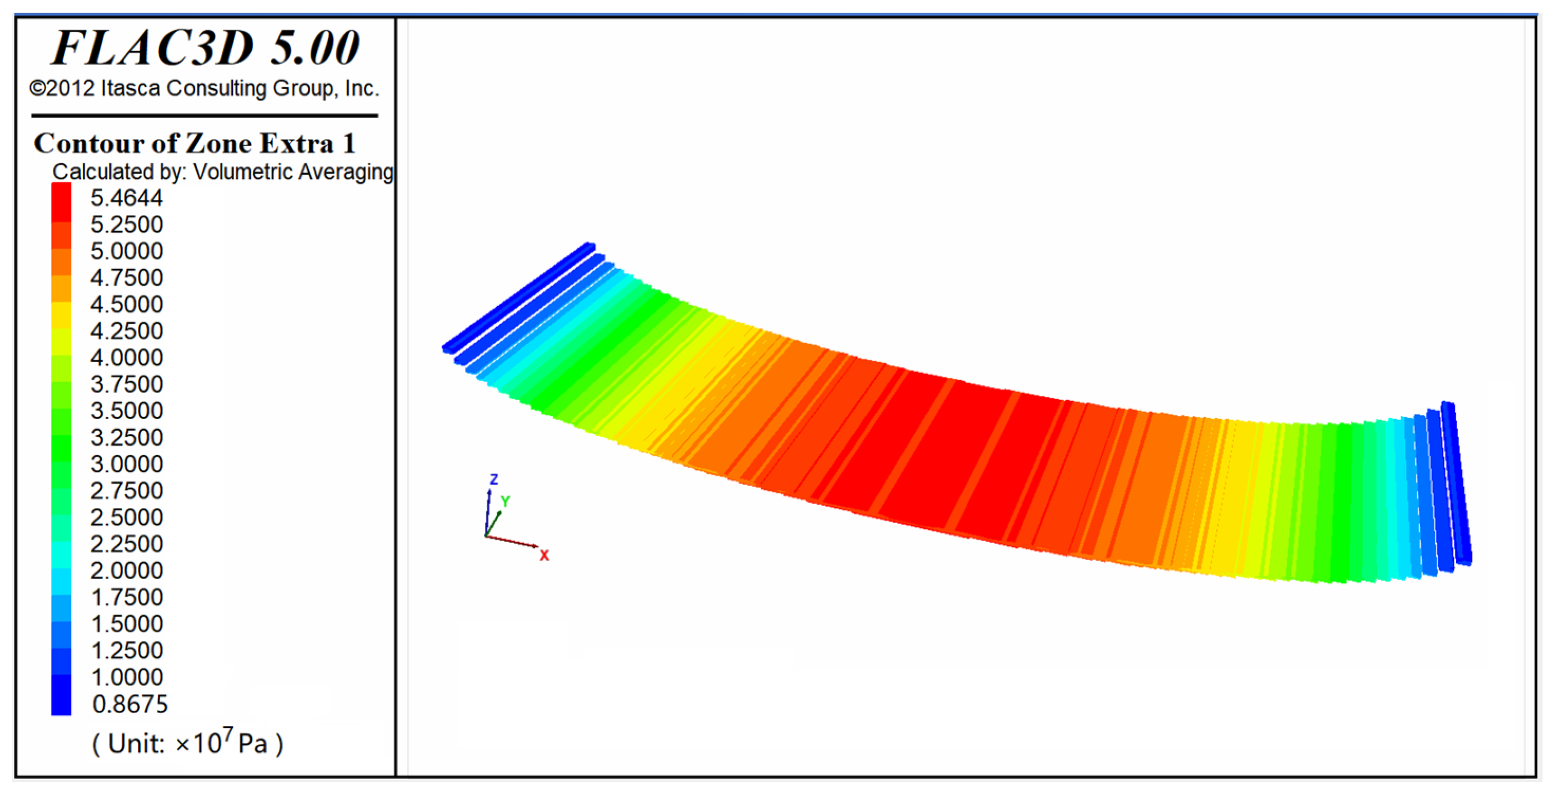The width and height of the screenshot is (1552, 794).
Task: Click the dark blue swatch beside 0.8675
Action: 61,695
